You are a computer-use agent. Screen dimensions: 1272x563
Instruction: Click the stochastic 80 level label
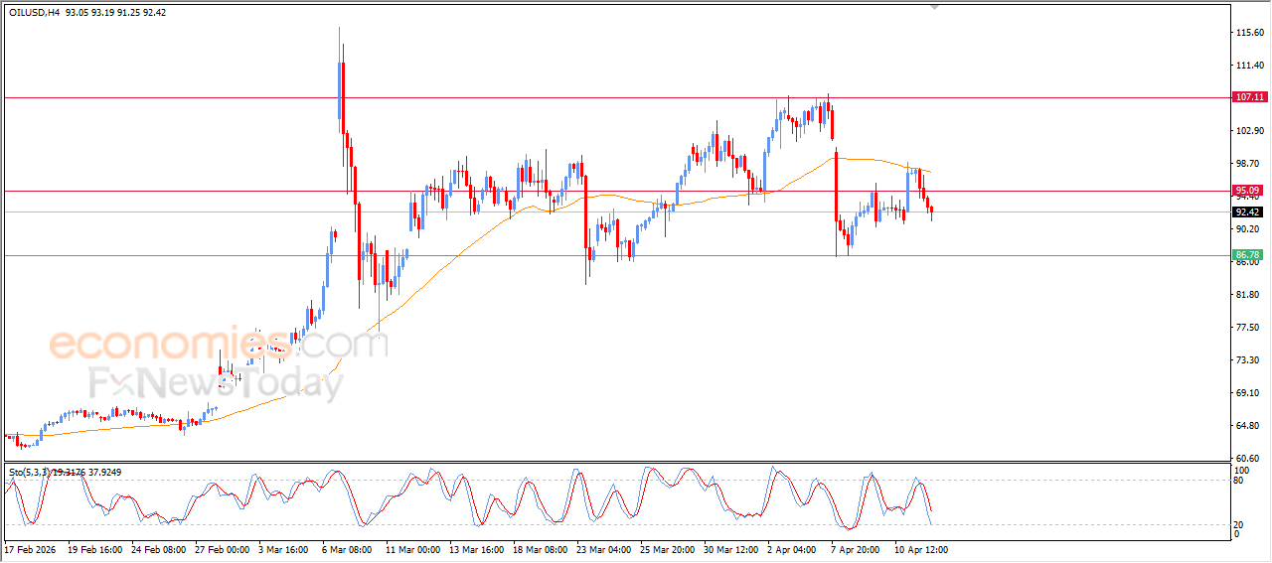pos(1238,481)
